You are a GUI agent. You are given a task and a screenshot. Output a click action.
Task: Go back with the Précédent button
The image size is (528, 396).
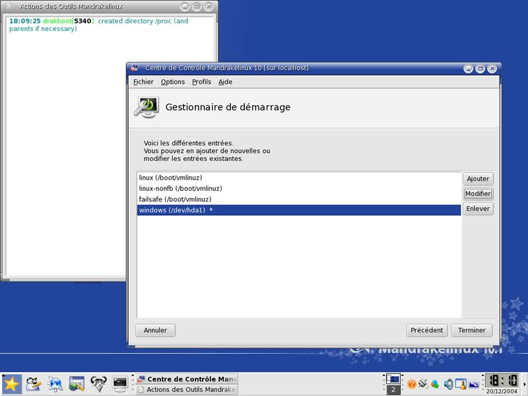click(x=426, y=331)
